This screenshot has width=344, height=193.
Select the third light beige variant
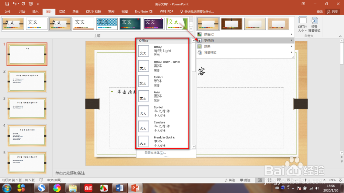pyautogui.click(x=255, y=24)
